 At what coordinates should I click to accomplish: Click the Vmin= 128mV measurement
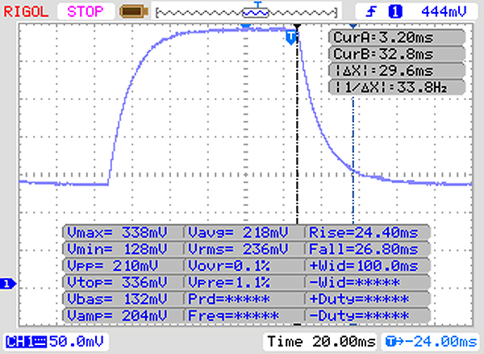[x=123, y=249]
